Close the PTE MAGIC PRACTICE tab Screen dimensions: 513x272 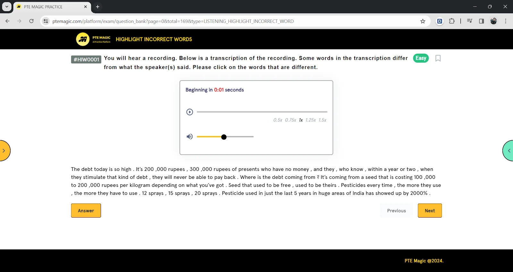click(x=86, y=7)
